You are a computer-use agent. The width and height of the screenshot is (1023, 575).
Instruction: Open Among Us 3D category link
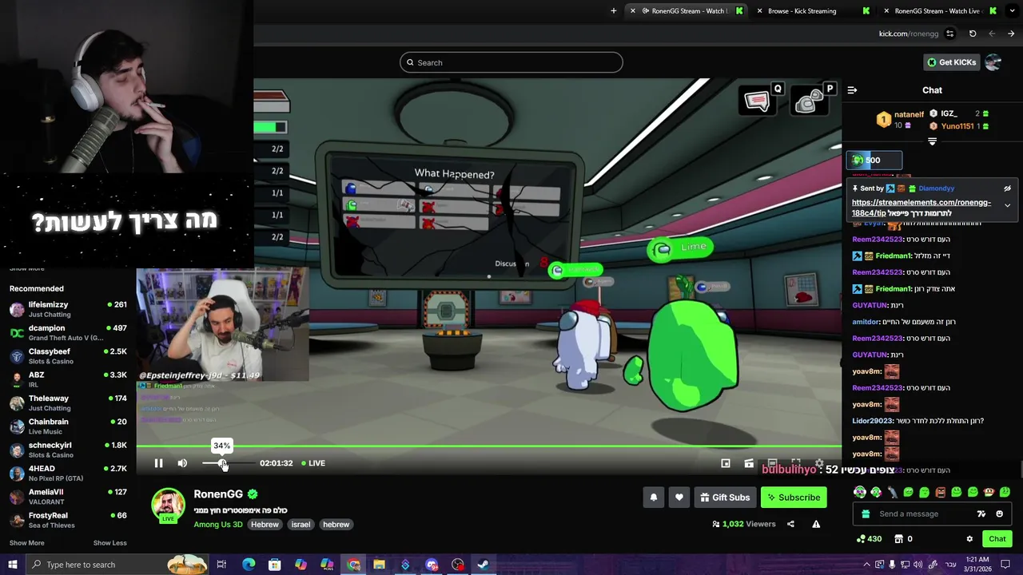pyautogui.click(x=218, y=525)
